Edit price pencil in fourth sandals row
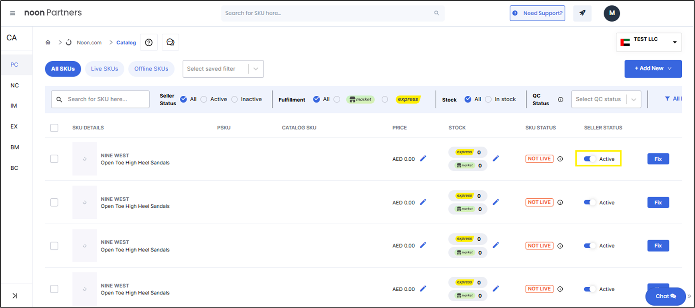The height and width of the screenshot is (308, 695). (x=423, y=289)
